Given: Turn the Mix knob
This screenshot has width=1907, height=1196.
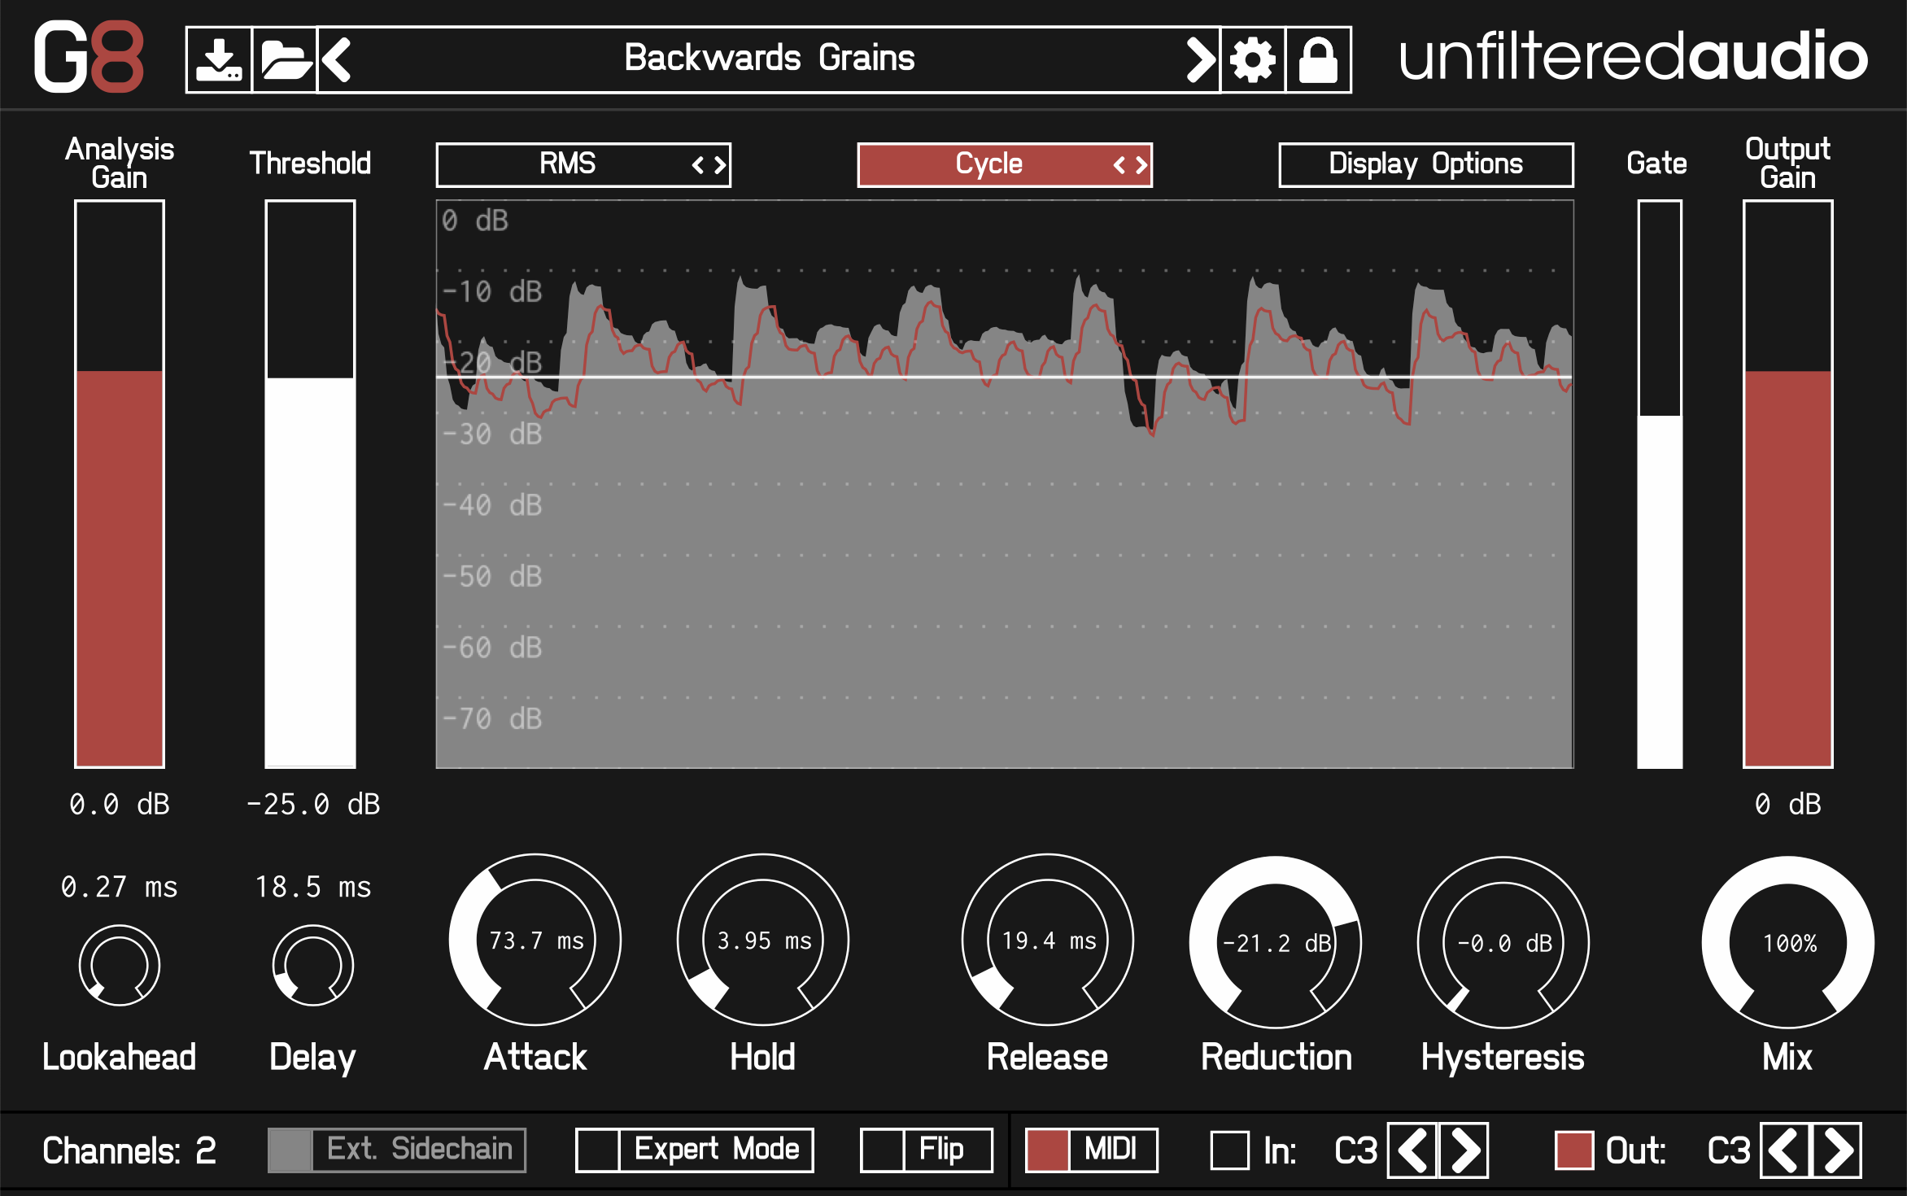Looking at the screenshot, I should pyautogui.click(x=1788, y=944).
